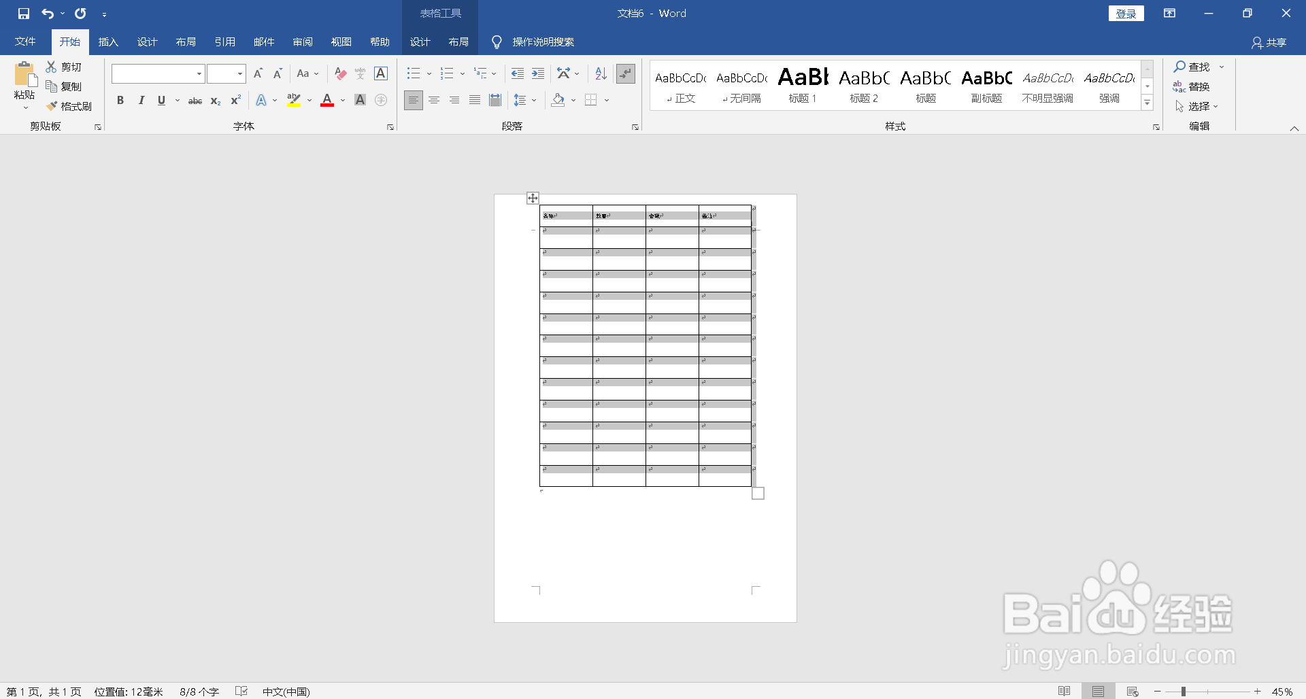Switch to the 引用 tab
1306x699 pixels.
[x=225, y=42]
